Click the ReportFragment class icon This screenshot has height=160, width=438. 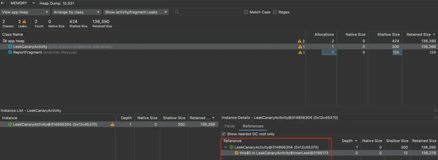[10, 52]
